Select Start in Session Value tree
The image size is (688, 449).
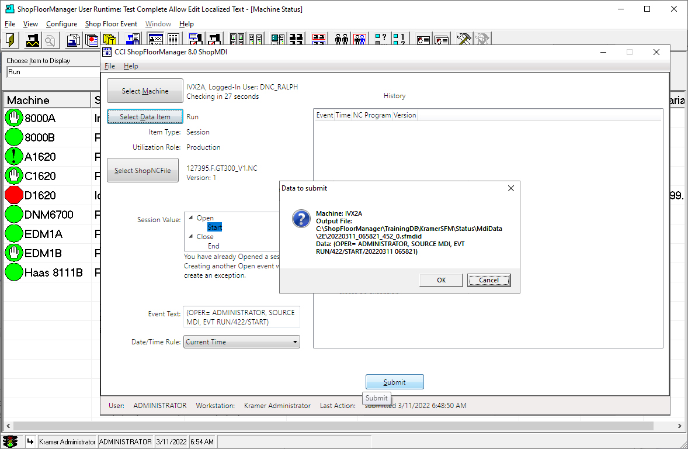point(214,227)
